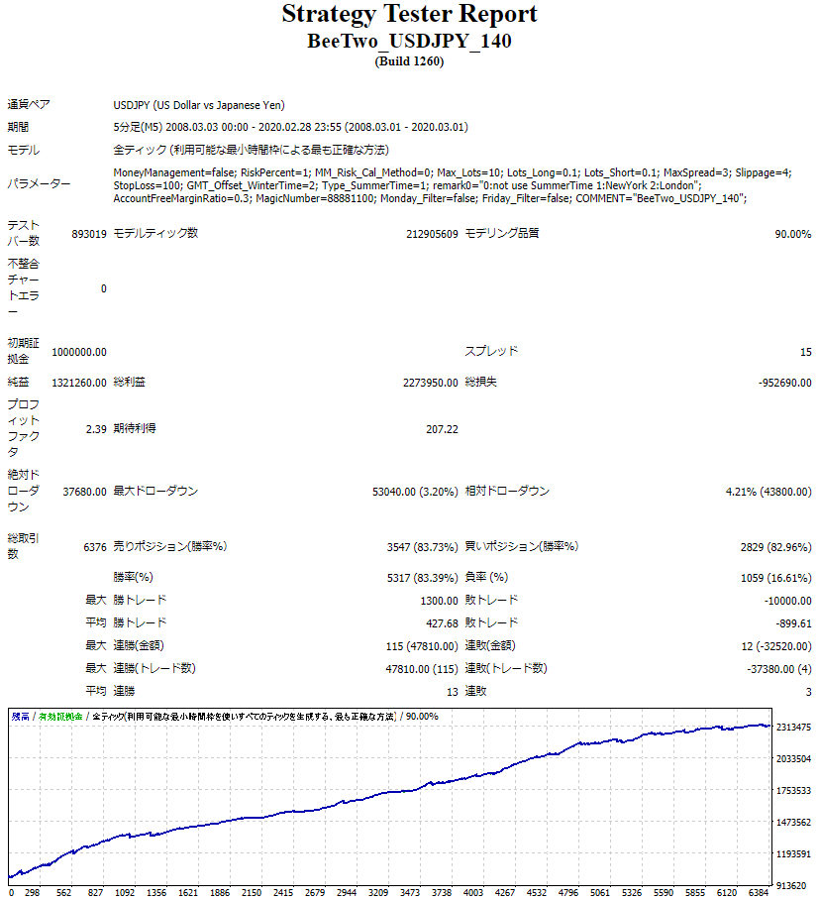Click the chart y-axis label 913620
This screenshot has width=819, height=901.
click(791, 885)
